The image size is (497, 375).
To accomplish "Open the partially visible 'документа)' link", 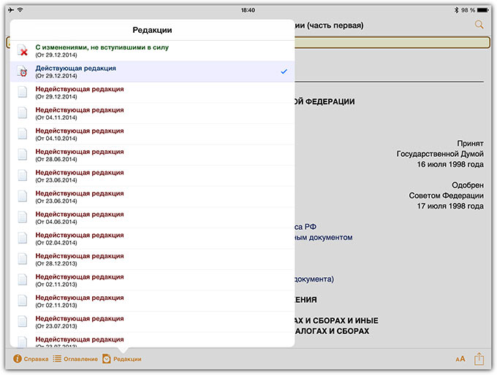I will click(314, 279).
